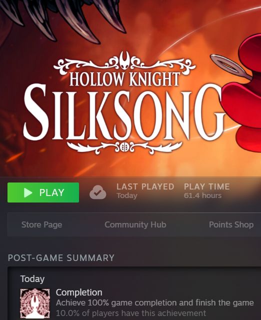Go to the Points Shop tab
The image size is (261, 320).
231,224
